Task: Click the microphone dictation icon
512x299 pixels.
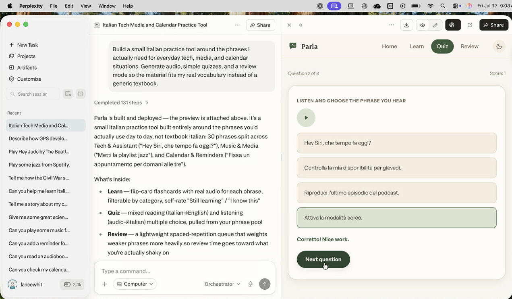Action: (x=251, y=284)
